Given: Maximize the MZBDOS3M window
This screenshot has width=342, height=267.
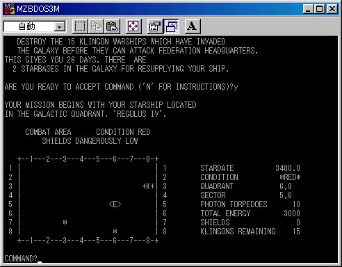Looking at the screenshot, I should tap(319, 9).
